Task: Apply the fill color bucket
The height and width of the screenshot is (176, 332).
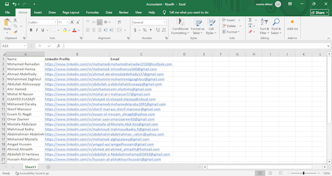Action: (x=65, y=30)
